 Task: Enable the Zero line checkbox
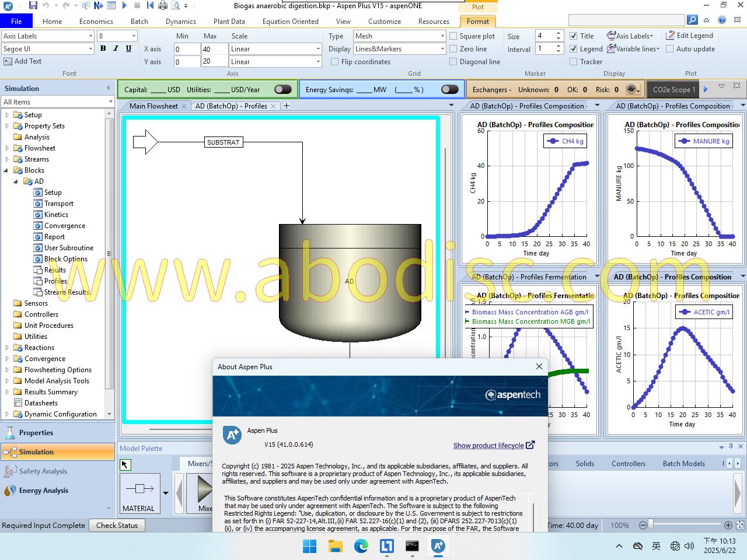(453, 49)
